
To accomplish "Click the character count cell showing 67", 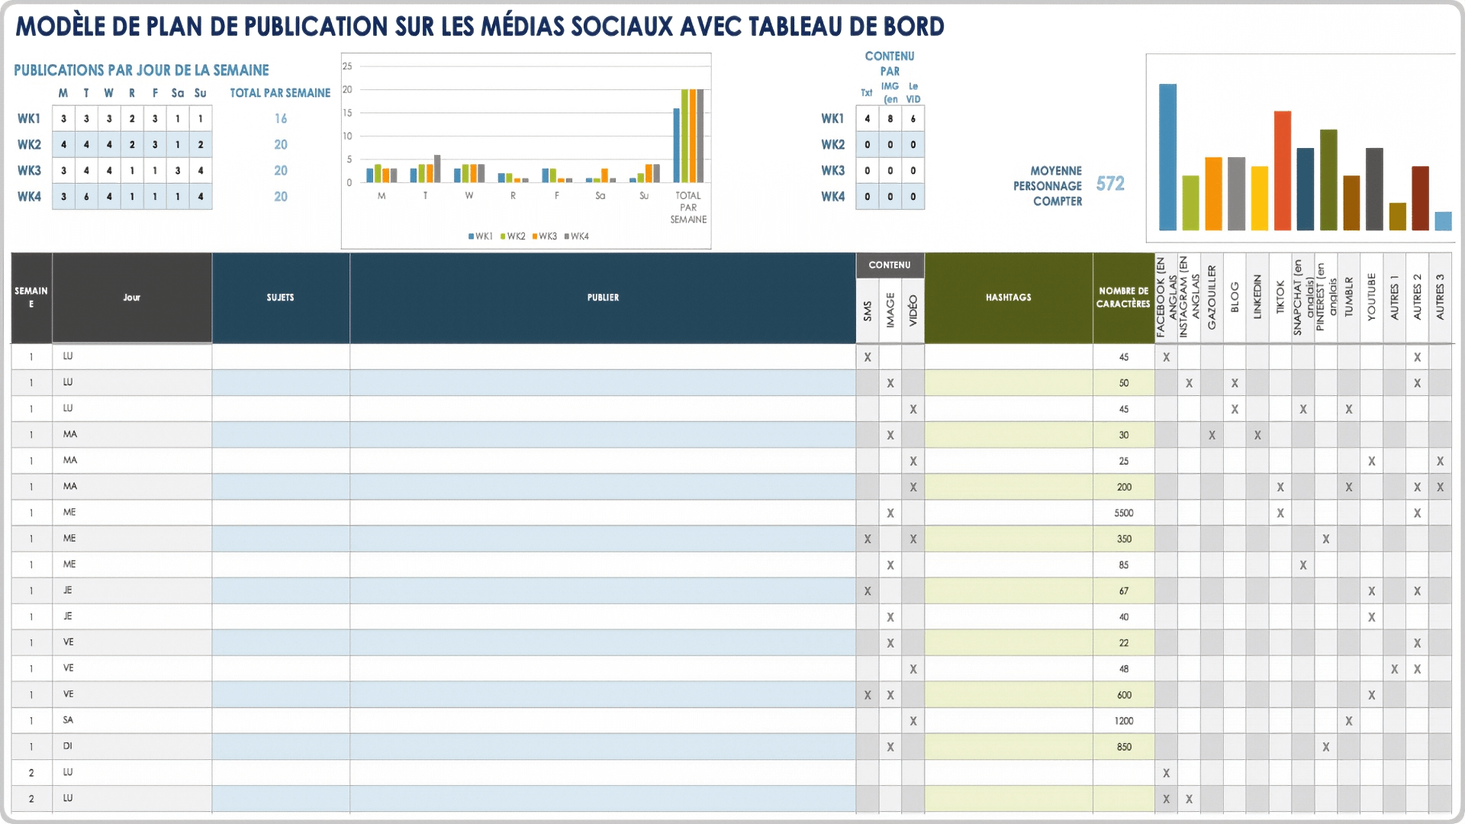I will (1123, 591).
